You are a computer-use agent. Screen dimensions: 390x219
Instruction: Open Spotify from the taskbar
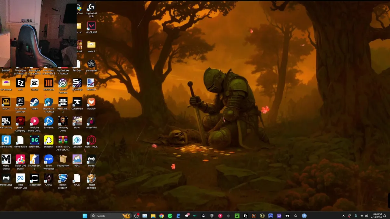click(170, 216)
